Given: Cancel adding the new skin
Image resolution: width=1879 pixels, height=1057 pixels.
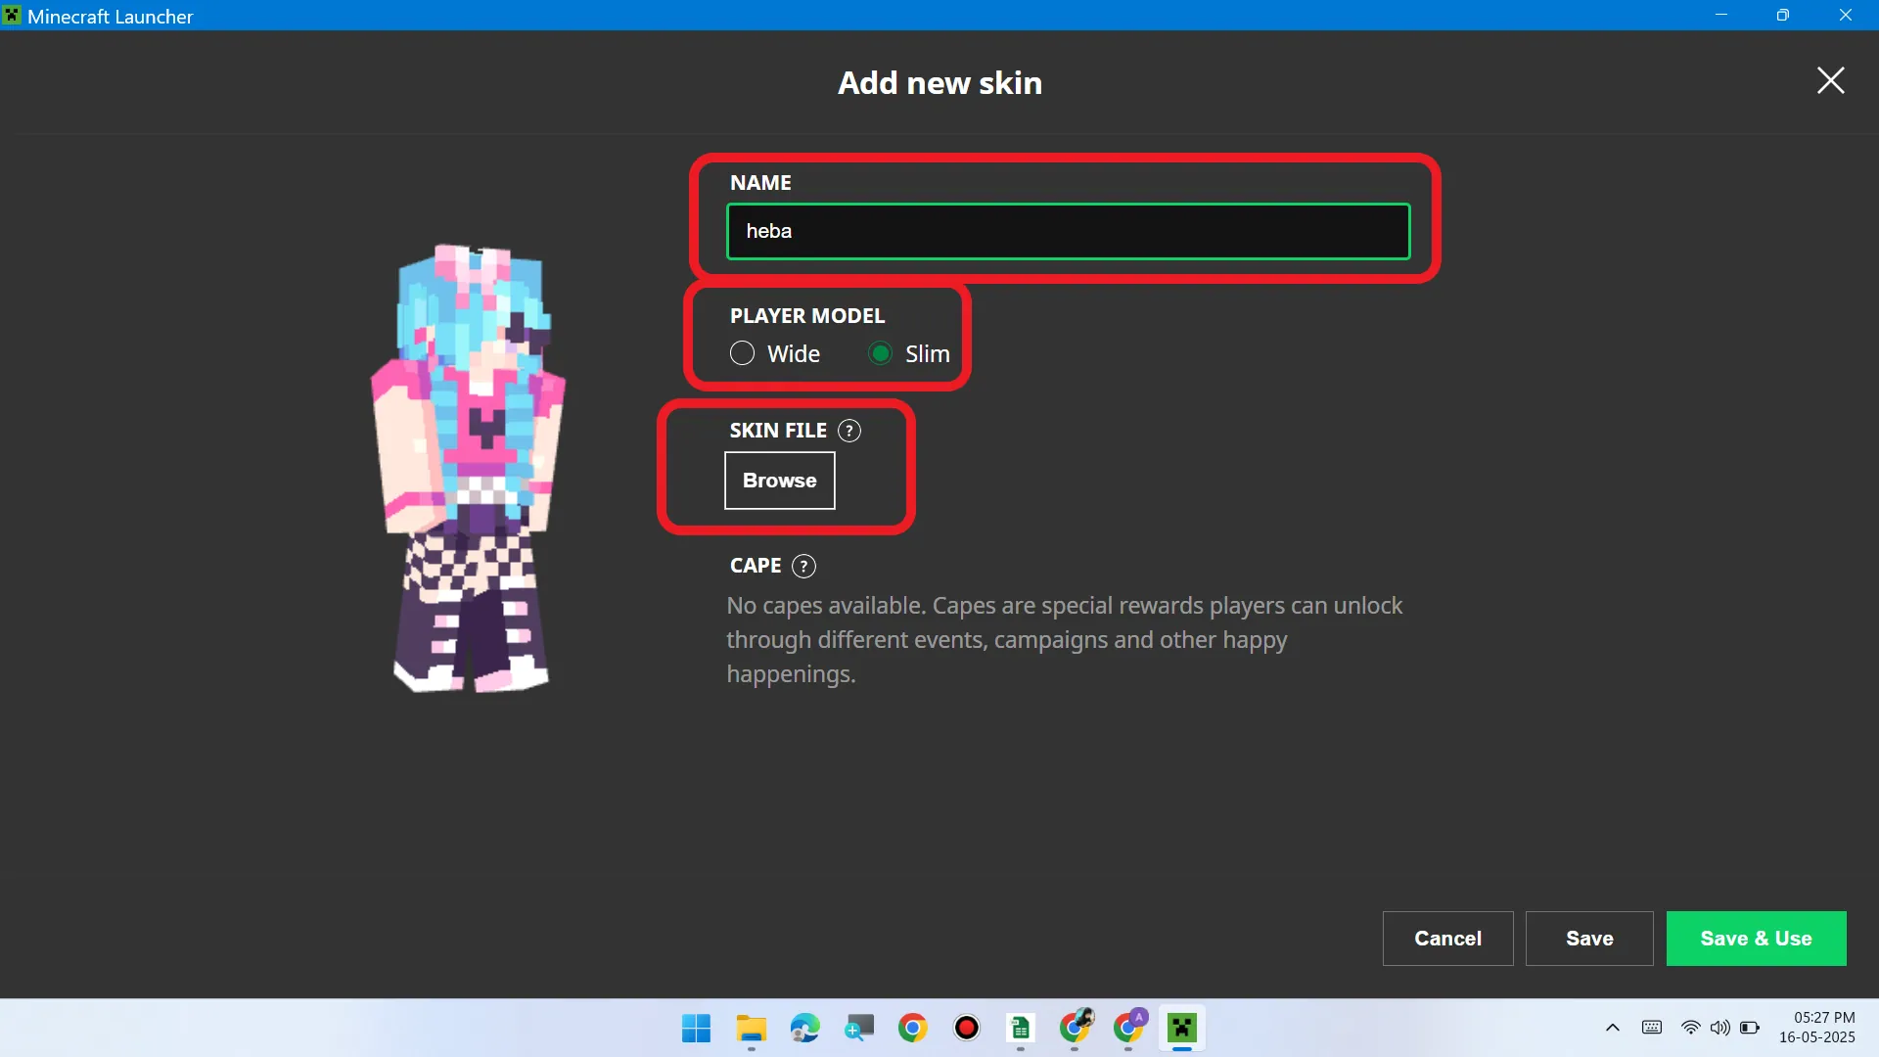Looking at the screenshot, I should coord(1447,939).
